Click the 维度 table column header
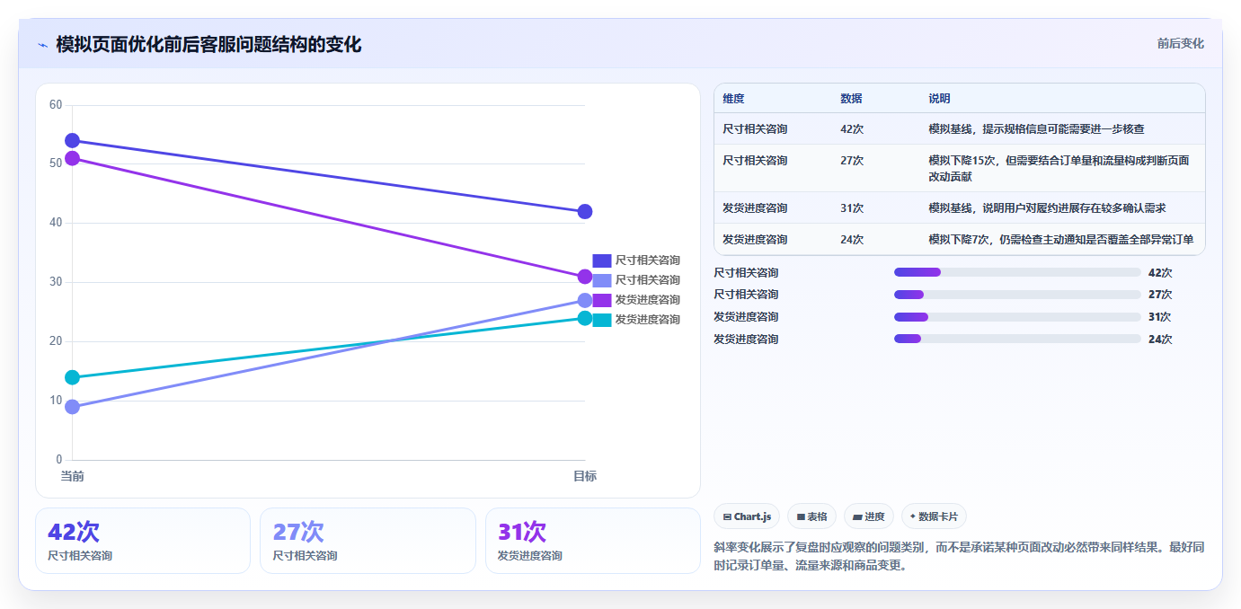 click(x=733, y=99)
